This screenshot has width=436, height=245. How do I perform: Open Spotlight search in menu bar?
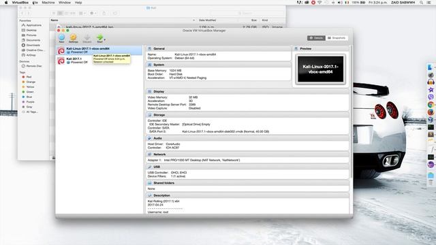[422, 3]
